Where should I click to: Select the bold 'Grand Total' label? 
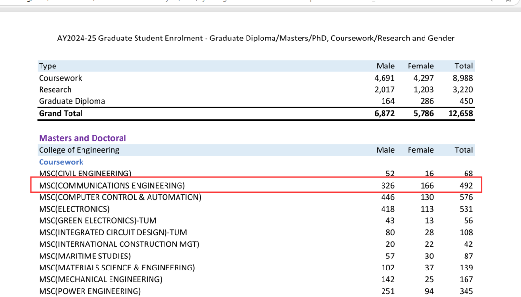point(60,113)
